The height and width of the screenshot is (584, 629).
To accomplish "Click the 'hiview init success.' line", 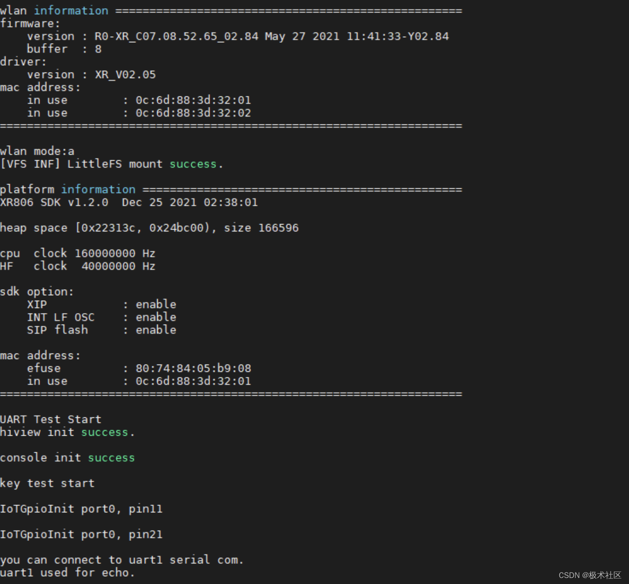I will click(x=67, y=432).
